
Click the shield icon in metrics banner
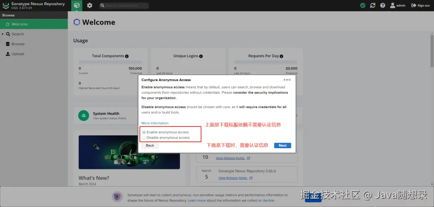(x=117, y=197)
